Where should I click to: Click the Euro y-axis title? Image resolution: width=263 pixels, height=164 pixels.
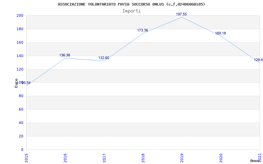tap(16, 83)
